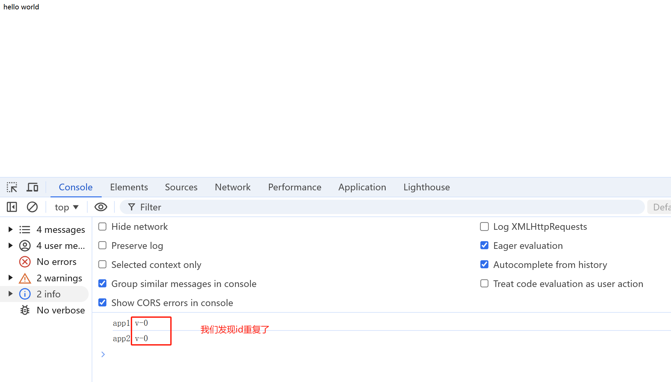Clear console with the ban icon
Screen dimensions: 671x382
pyautogui.click(x=32, y=207)
